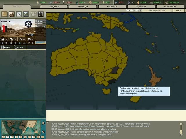Select the terrain map mode icon
This screenshot has width=186, height=139.
tap(5, 14)
